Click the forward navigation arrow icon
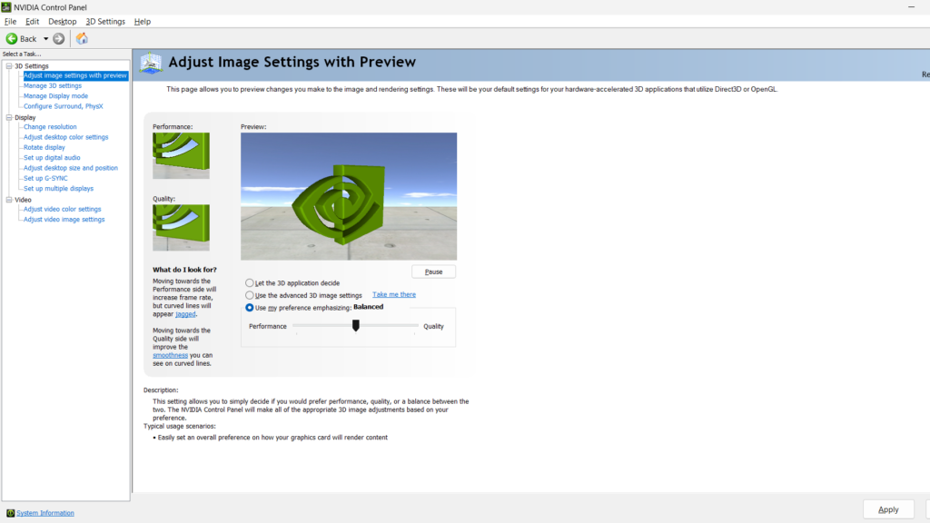This screenshot has width=930, height=523. click(x=58, y=38)
